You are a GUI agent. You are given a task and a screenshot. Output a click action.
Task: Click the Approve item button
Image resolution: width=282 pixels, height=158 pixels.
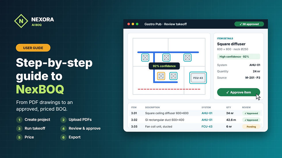coord(239,92)
